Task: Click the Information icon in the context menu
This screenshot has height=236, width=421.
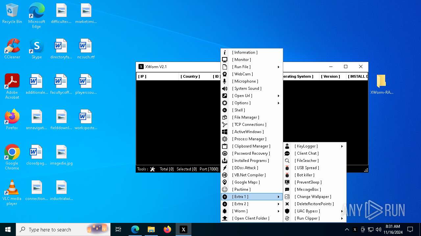Action: pyautogui.click(x=225, y=52)
